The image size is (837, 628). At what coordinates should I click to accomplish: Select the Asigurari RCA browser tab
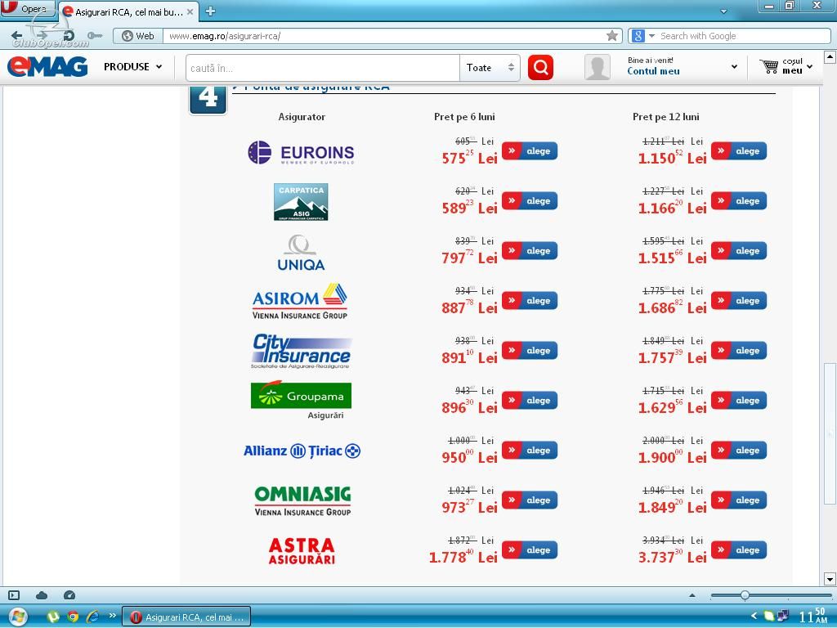128,11
